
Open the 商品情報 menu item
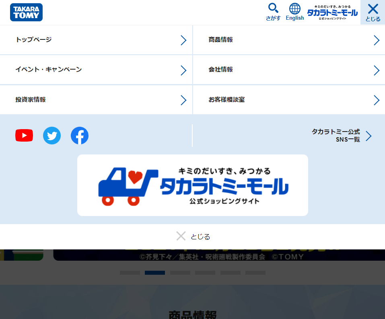(x=289, y=40)
